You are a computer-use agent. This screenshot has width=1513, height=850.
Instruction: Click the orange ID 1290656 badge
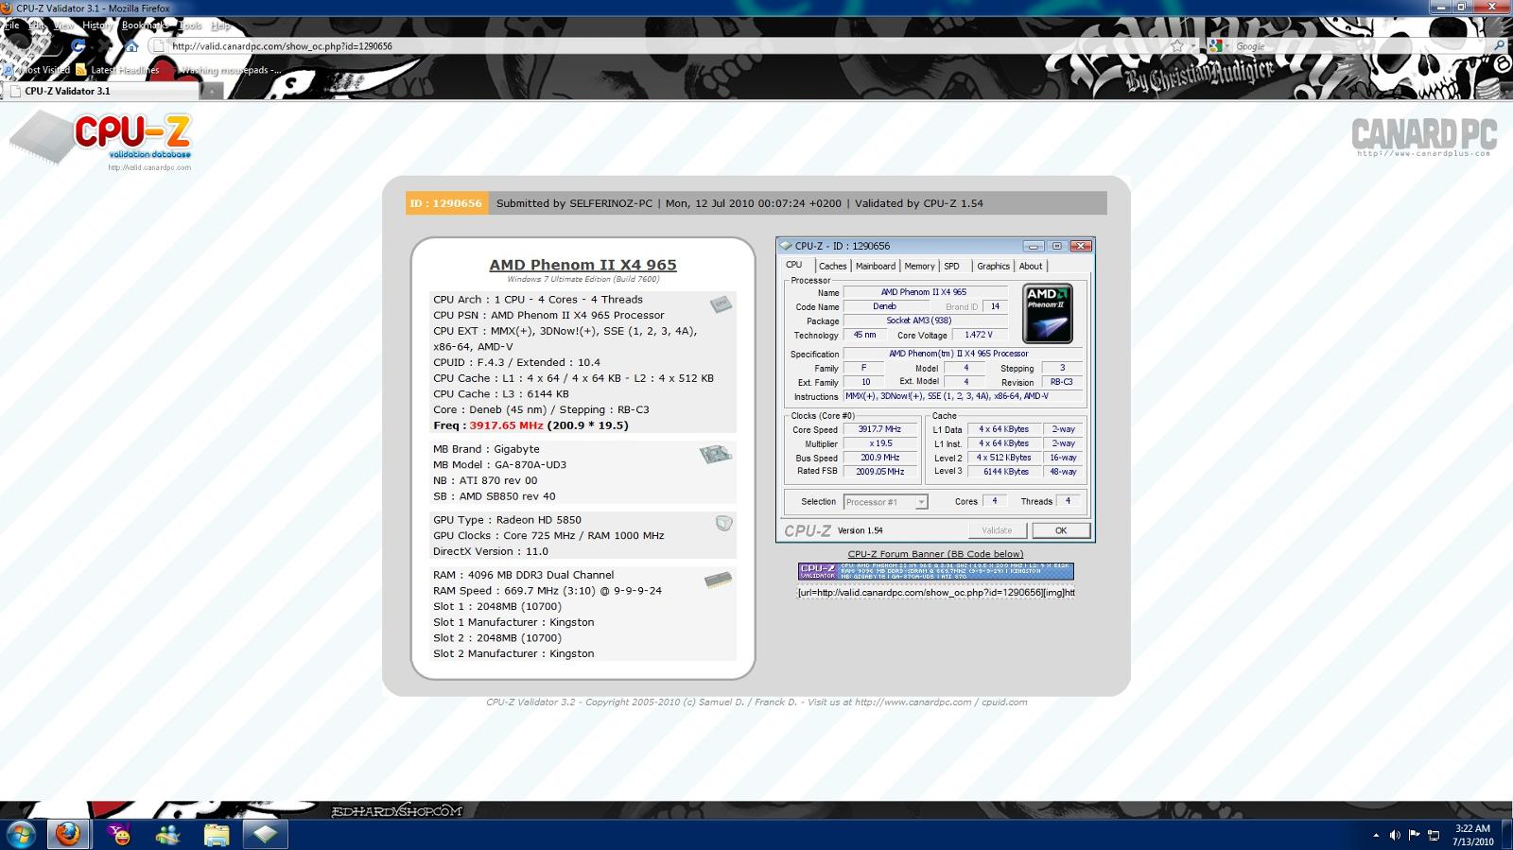click(x=445, y=203)
